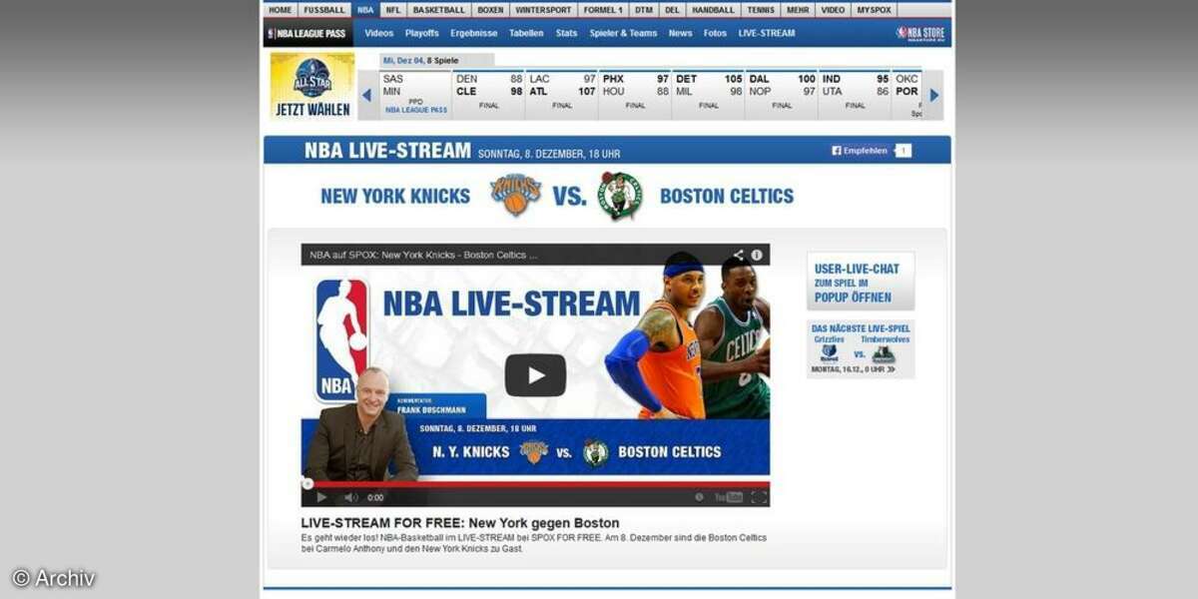
Task: Open the MYSPOX tab
Action: (875, 10)
